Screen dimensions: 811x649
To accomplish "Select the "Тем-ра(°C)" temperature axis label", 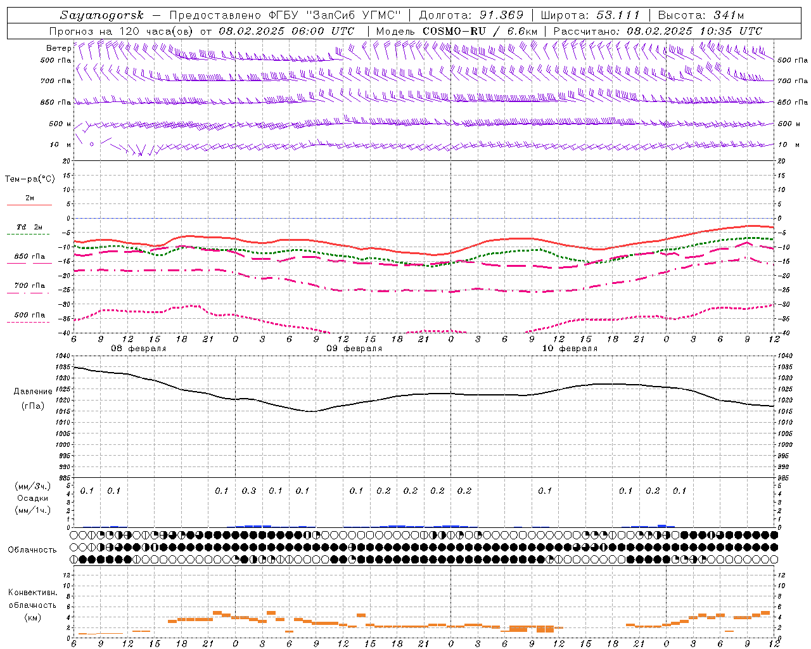I will [x=30, y=179].
